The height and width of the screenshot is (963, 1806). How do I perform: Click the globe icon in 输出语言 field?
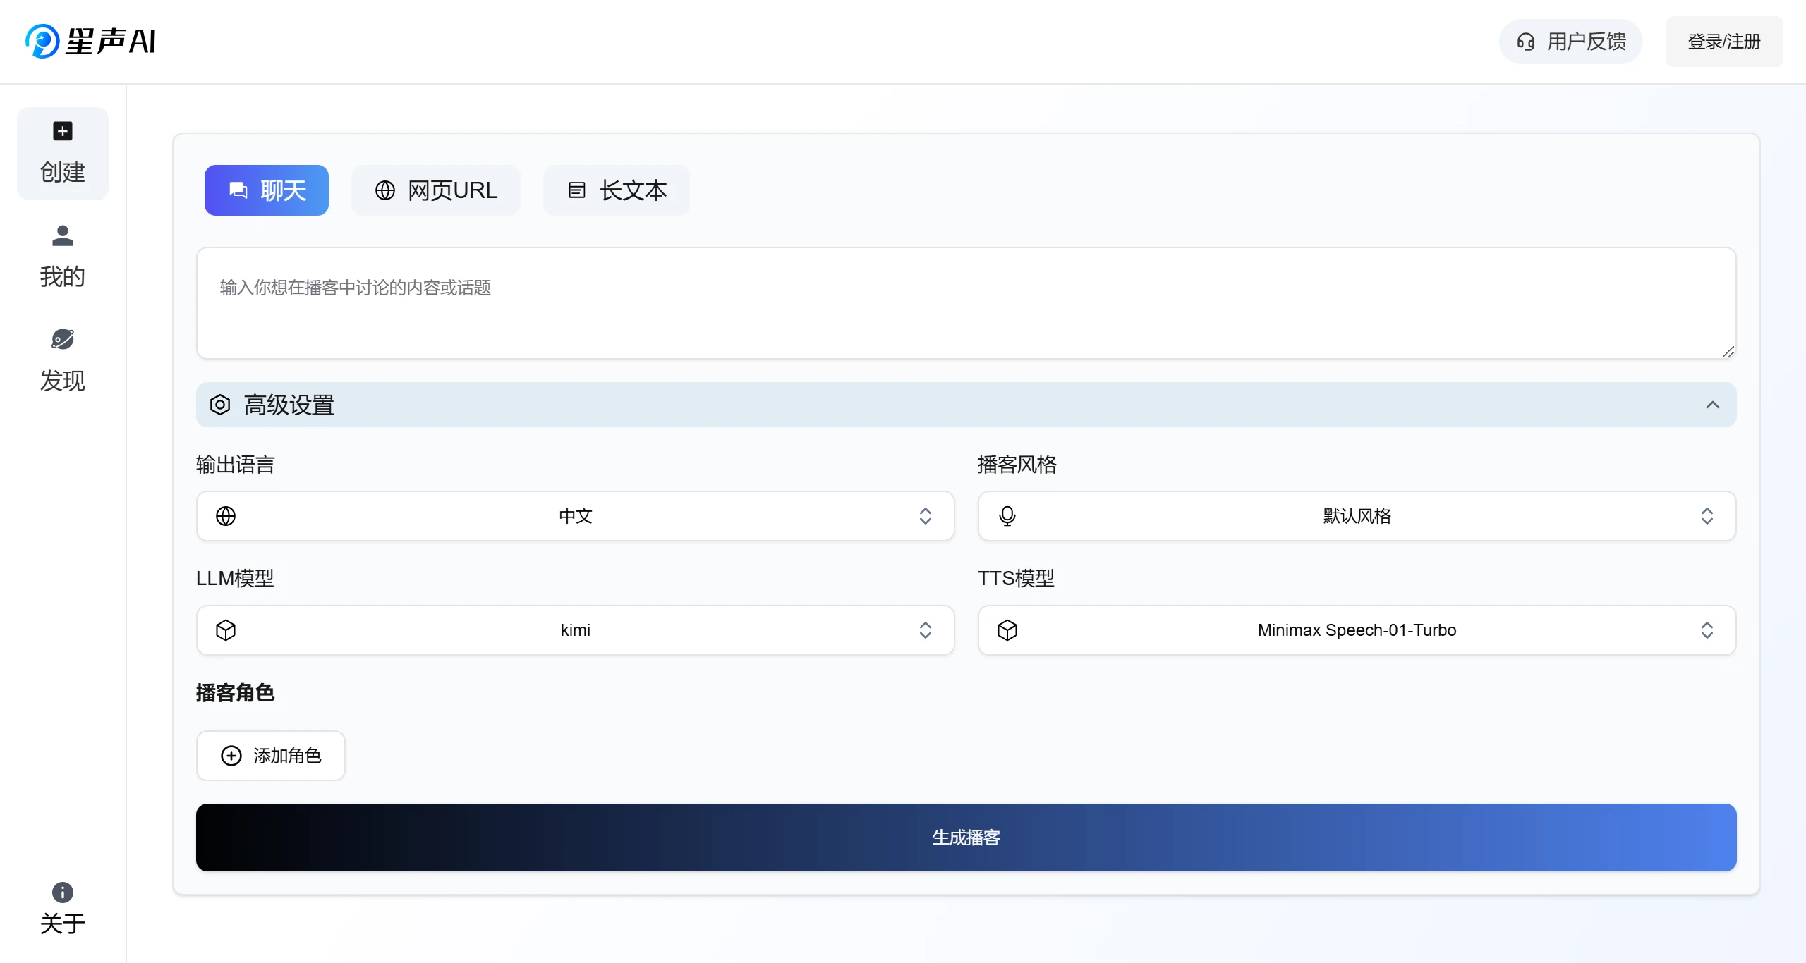tap(226, 516)
